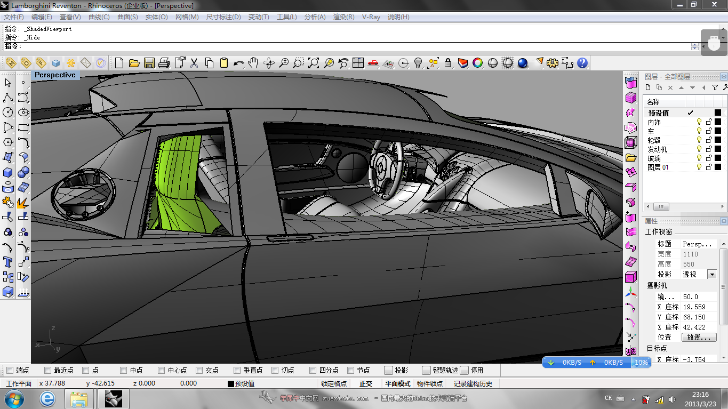Select the Cut scissors icon
Screen dimensions: 728x409
click(194, 63)
